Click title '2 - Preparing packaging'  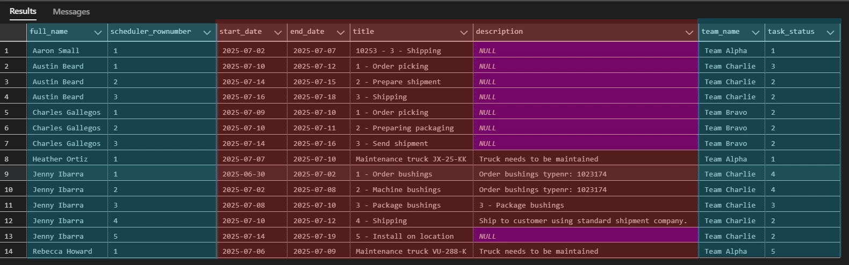(x=412, y=128)
